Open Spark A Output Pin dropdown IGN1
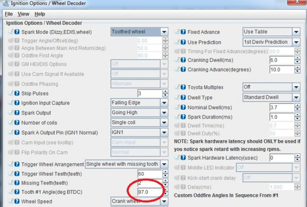 (x=139, y=133)
